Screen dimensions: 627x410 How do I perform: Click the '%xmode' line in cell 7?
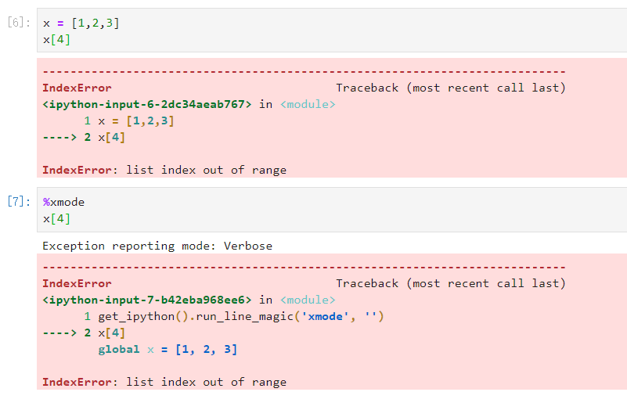pos(63,202)
